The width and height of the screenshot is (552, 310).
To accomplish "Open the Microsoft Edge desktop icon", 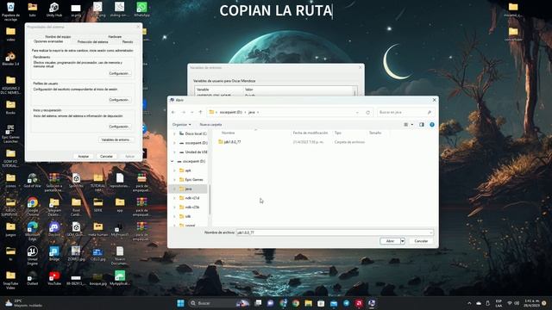I will [x=33, y=231].
